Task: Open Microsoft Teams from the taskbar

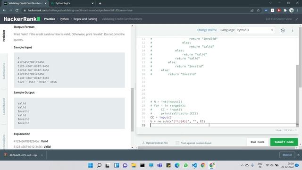Action: pos(159,165)
